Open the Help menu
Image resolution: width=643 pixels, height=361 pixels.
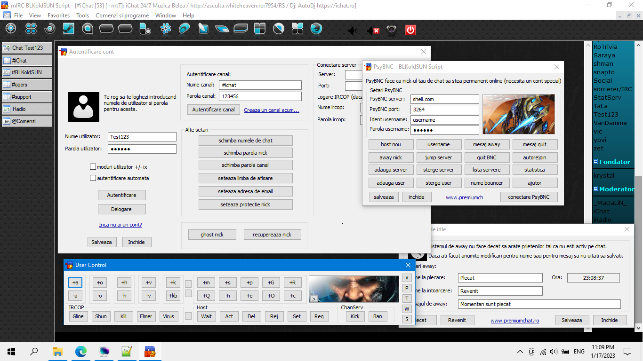[x=188, y=16]
